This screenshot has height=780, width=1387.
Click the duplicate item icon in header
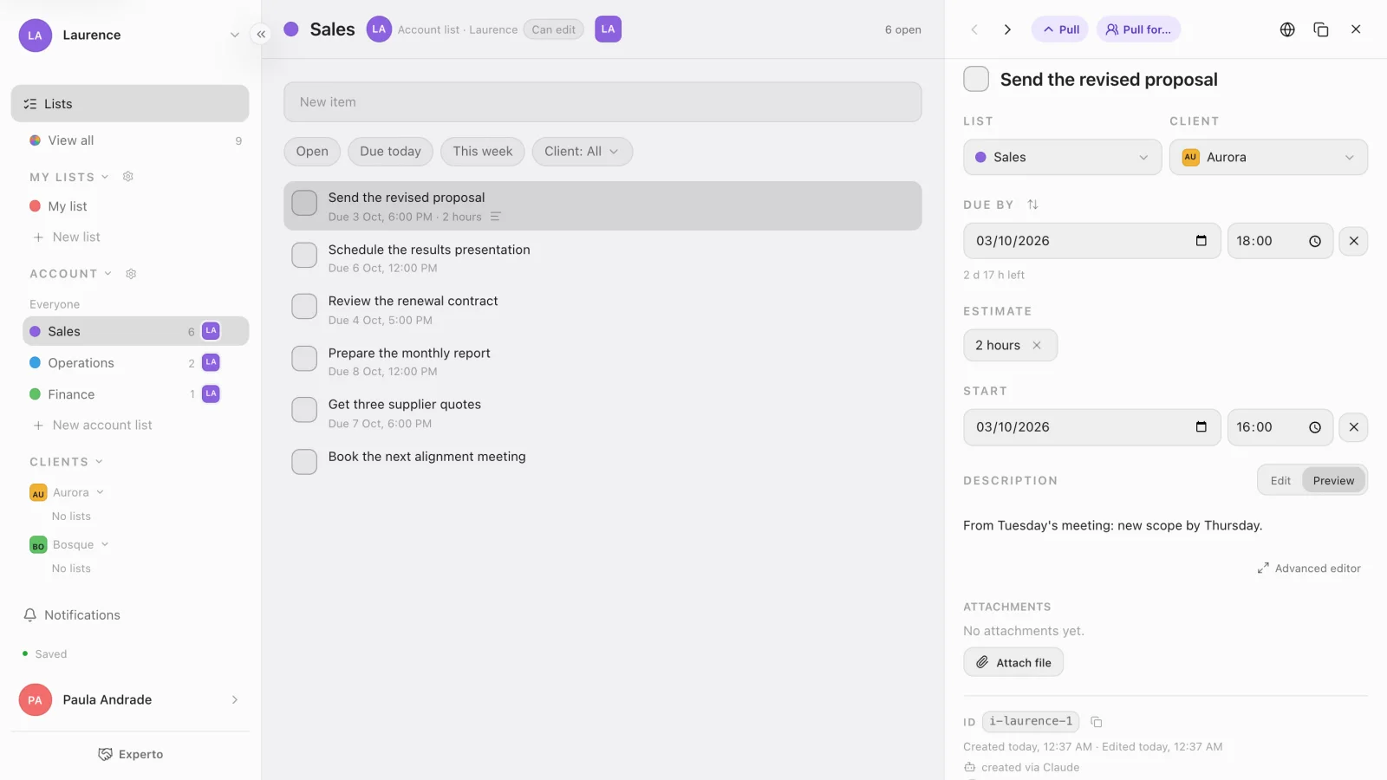1321,29
